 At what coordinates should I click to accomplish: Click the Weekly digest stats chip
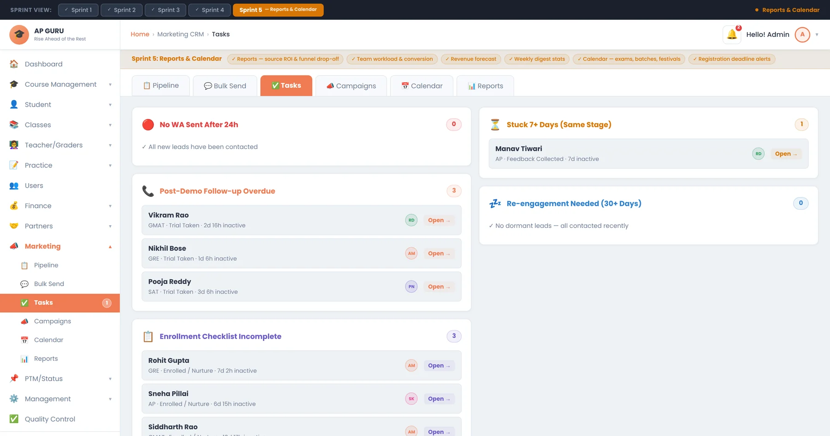tap(537, 59)
